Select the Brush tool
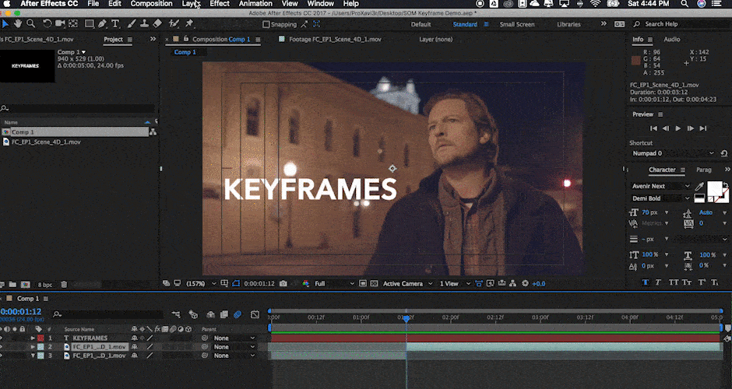The height and width of the screenshot is (389, 732). point(132,23)
